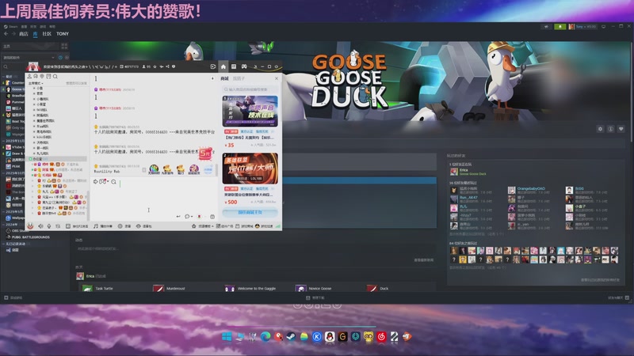
Task: Open Steam from the taskbar dock
Action: (291, 337)
